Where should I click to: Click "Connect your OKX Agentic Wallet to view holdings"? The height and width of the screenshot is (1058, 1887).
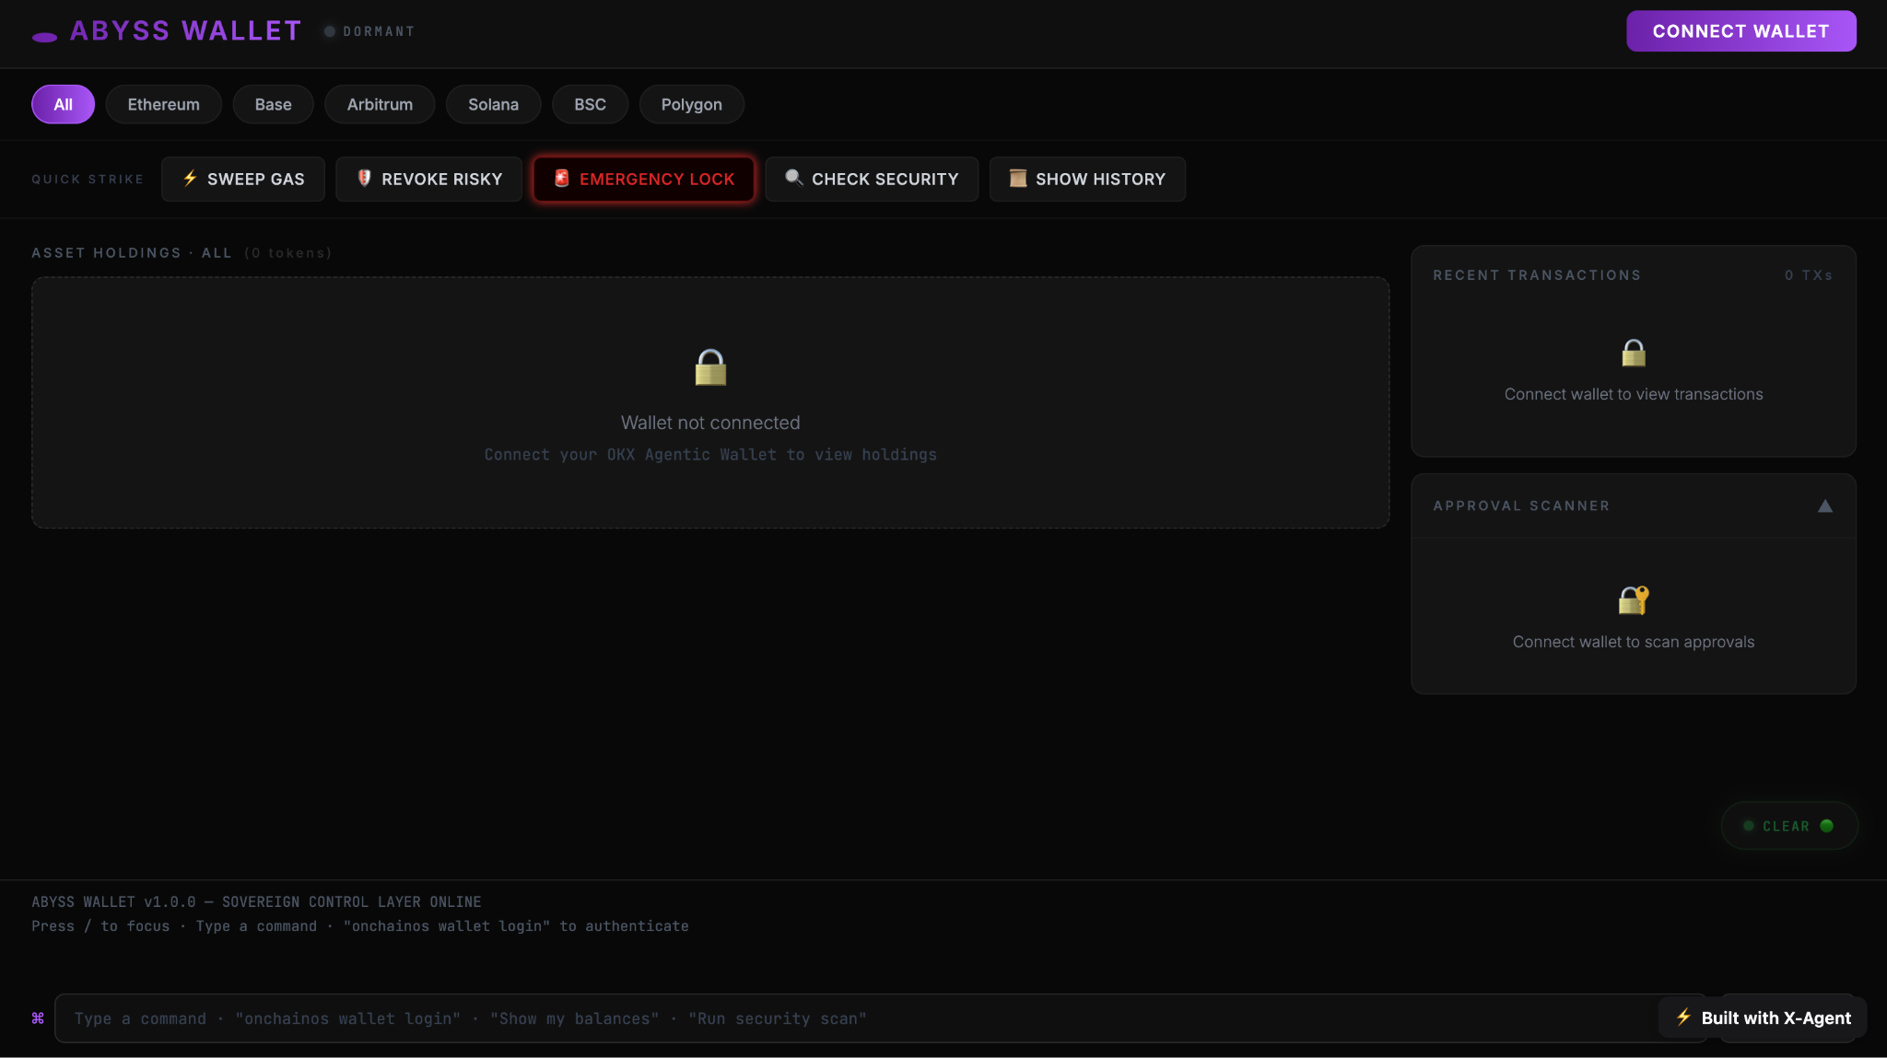[x=710, y=454]
